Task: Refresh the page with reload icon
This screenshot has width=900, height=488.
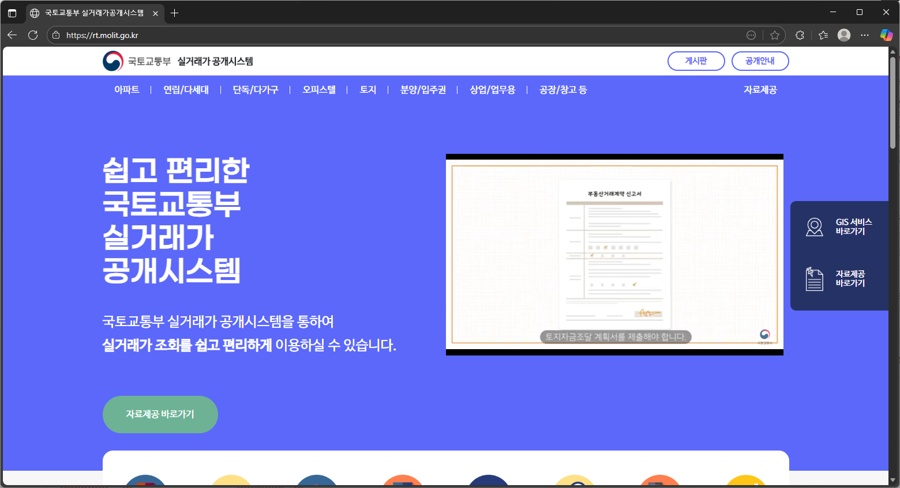Action: click(33, 35)
